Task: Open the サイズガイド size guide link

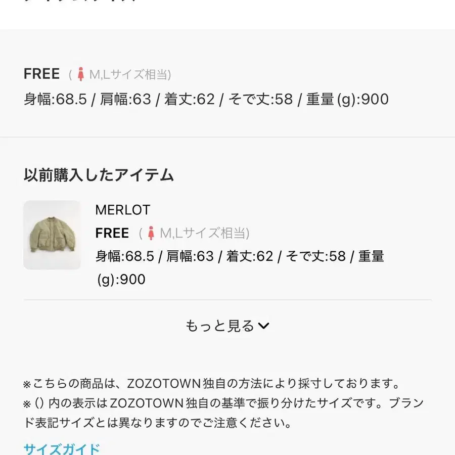Action: (61, 448)
